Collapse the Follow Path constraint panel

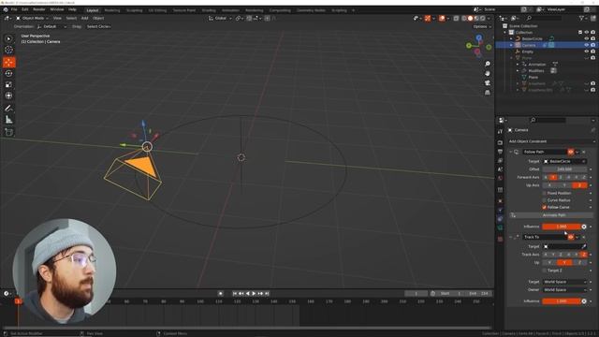[511, 152]
